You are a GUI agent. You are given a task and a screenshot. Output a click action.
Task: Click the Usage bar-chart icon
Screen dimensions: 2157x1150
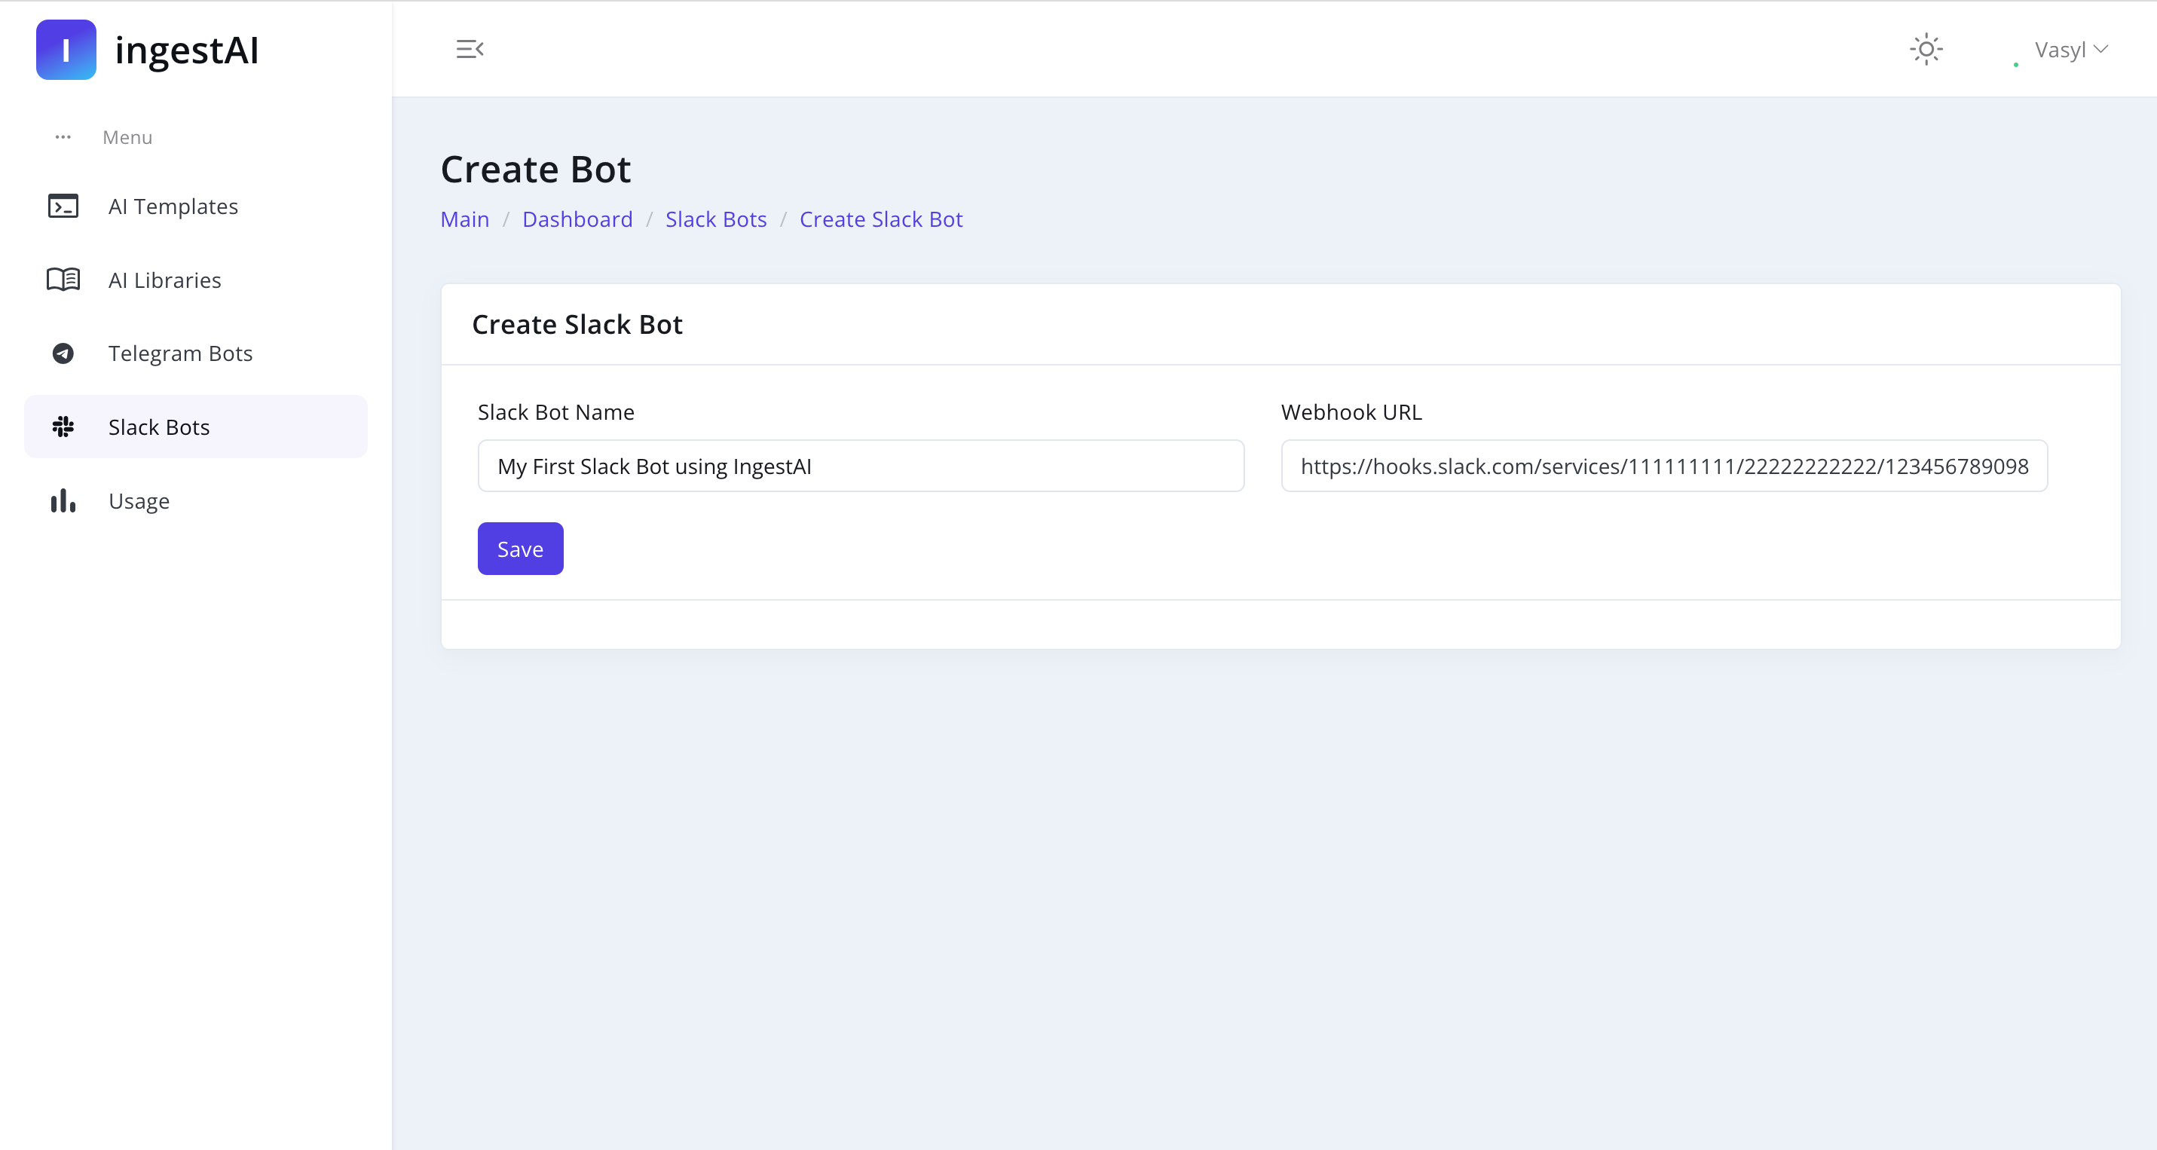tap(63, 500)
